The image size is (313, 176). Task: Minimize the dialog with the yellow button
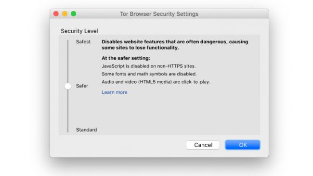[x=65, y=14]
